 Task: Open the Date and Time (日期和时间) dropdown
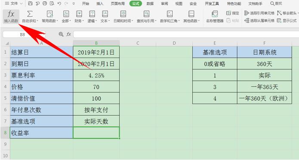click(x=123, y=17)
